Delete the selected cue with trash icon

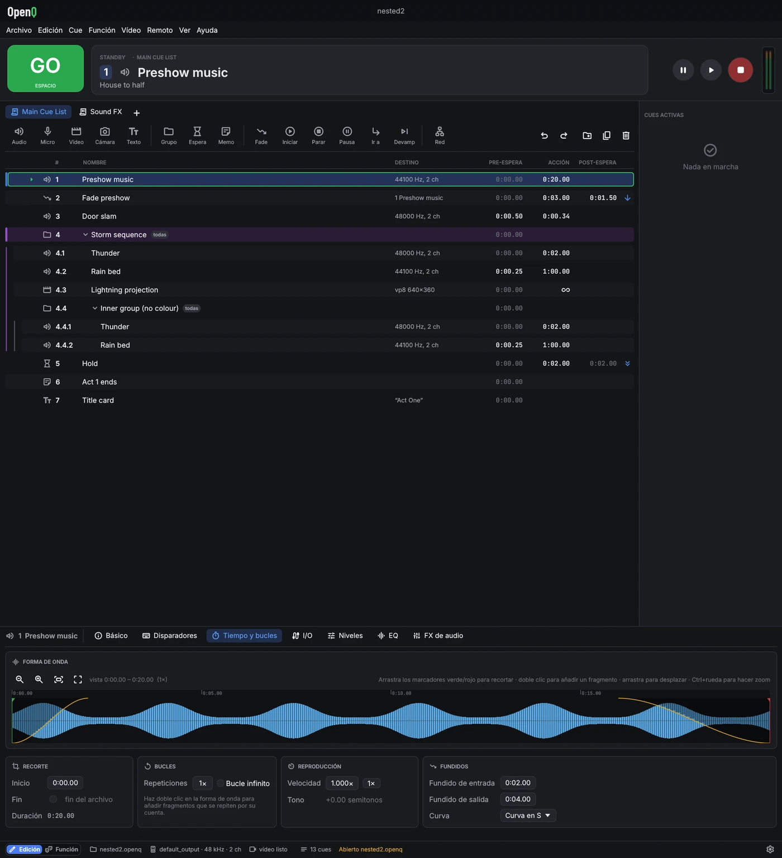626,135
